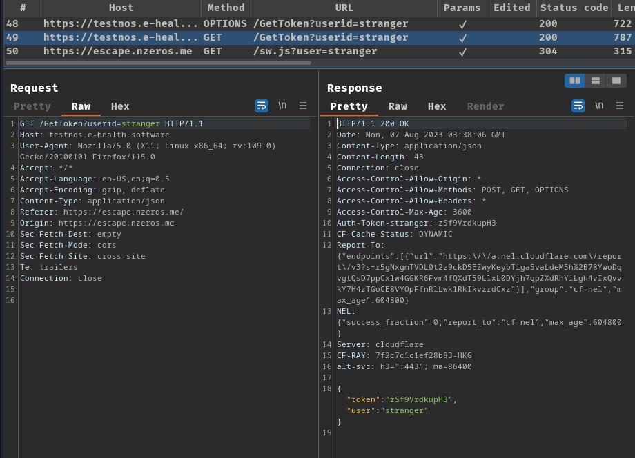Viewport: 635px width, 458px height.
Task: Click the Report-To header label
Action: coord(360,245)
